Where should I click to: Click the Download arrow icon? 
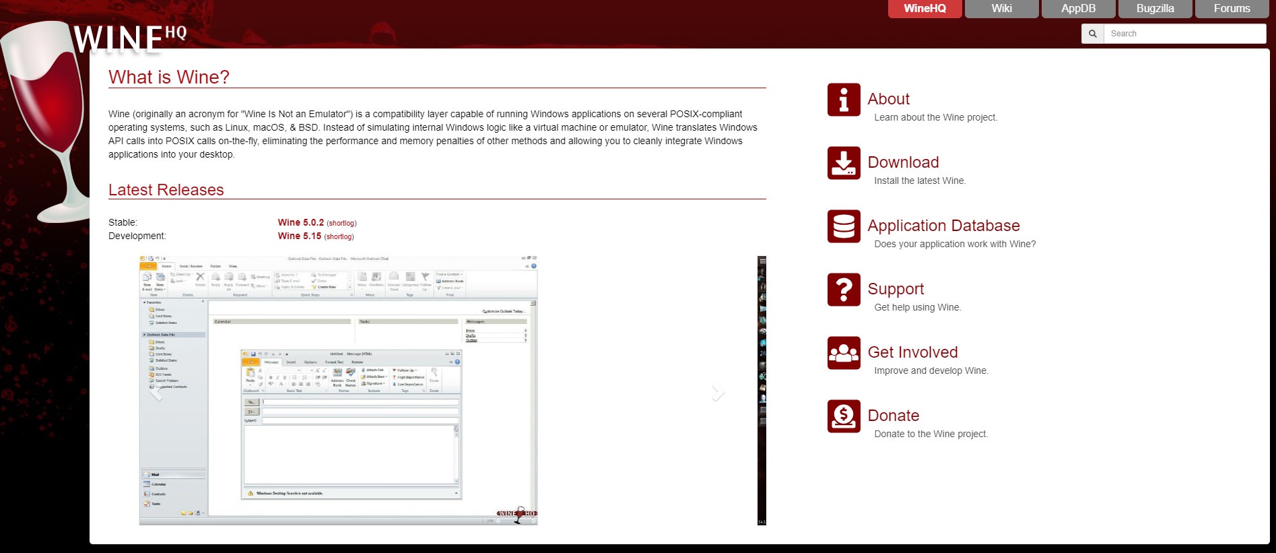pos(843,163)
